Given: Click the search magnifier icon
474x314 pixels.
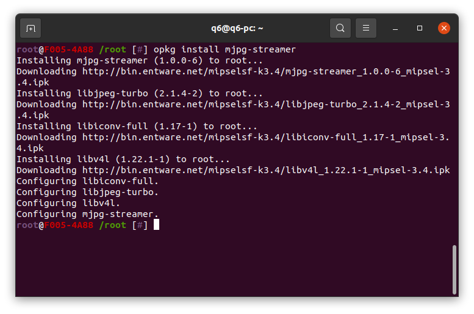Looking at the screenshot, I should 340,28.
